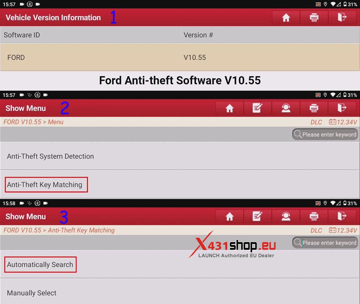Tap DLC label in Menu screen breadcrumb bar
Screen dimensions: 360x304
coord(316,122)
